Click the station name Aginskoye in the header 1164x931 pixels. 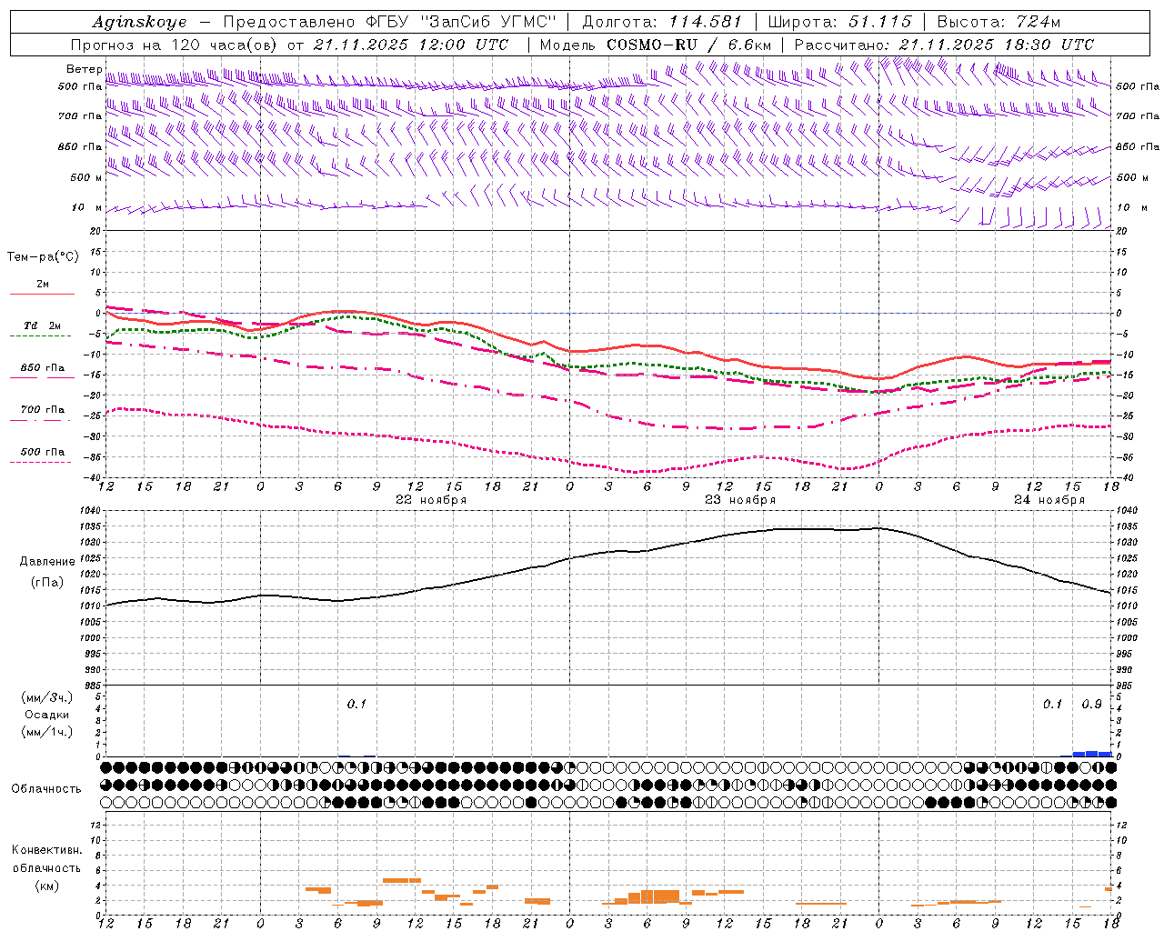point(139,22)
